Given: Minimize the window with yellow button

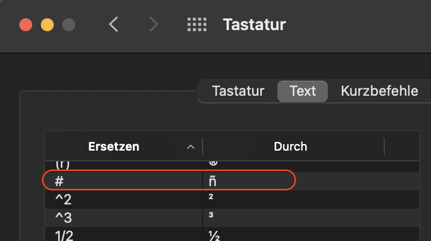Looking at the screenshot, I should point(47,25).
